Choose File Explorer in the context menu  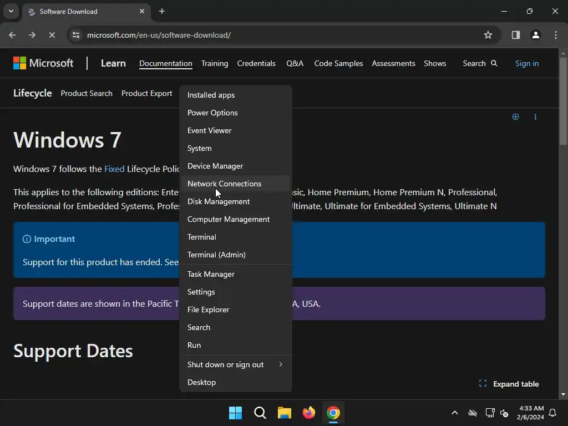pos(235,310)
